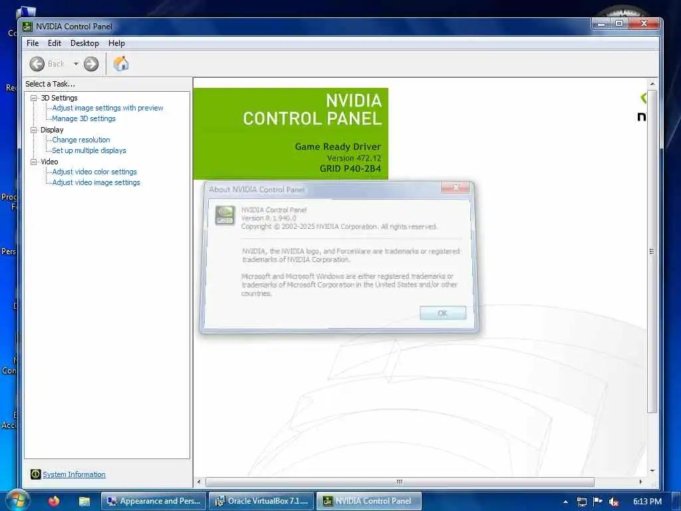Select the Video category label
681x511 pixels.
(x=49, y=162)
